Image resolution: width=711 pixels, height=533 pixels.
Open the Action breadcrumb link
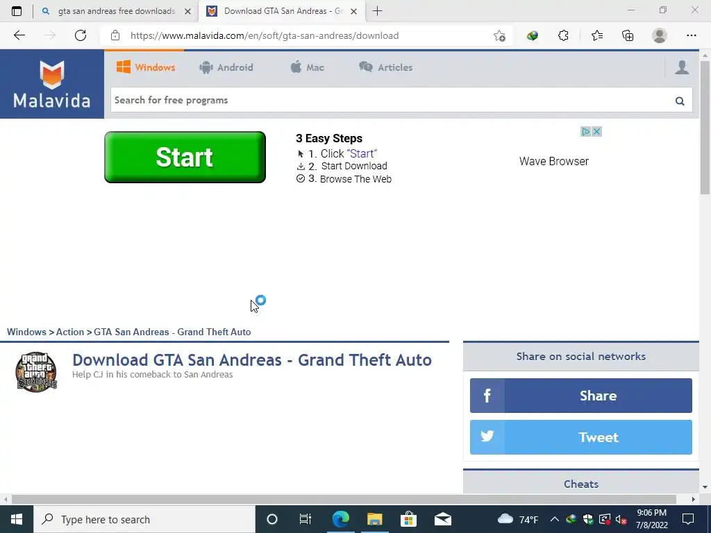pos(70,332)
